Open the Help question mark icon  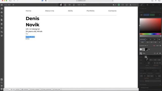tap(2, 89)
